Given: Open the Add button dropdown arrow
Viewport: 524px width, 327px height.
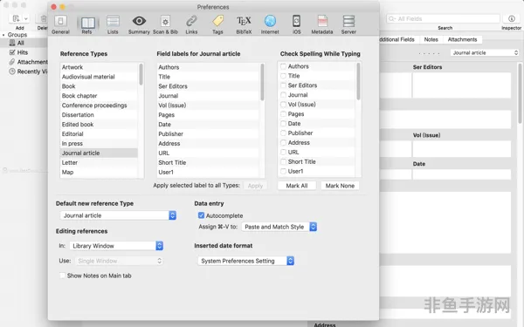Looking at the screenshot, I should [x=25, y=18].
